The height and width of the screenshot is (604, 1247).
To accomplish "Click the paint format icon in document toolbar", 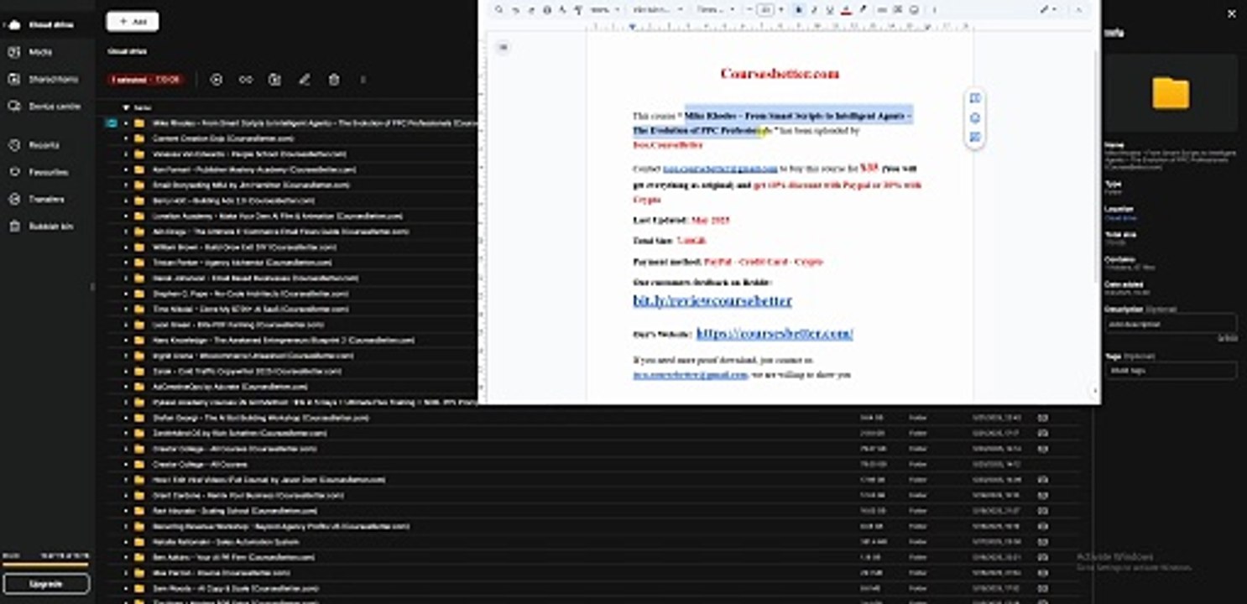I will pos(578,10).
